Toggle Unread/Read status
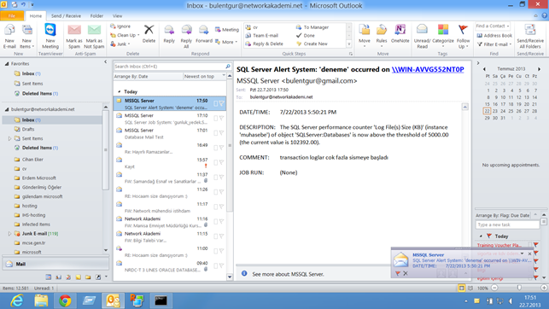This screenshot has height=309, width=549. [423, 37]
